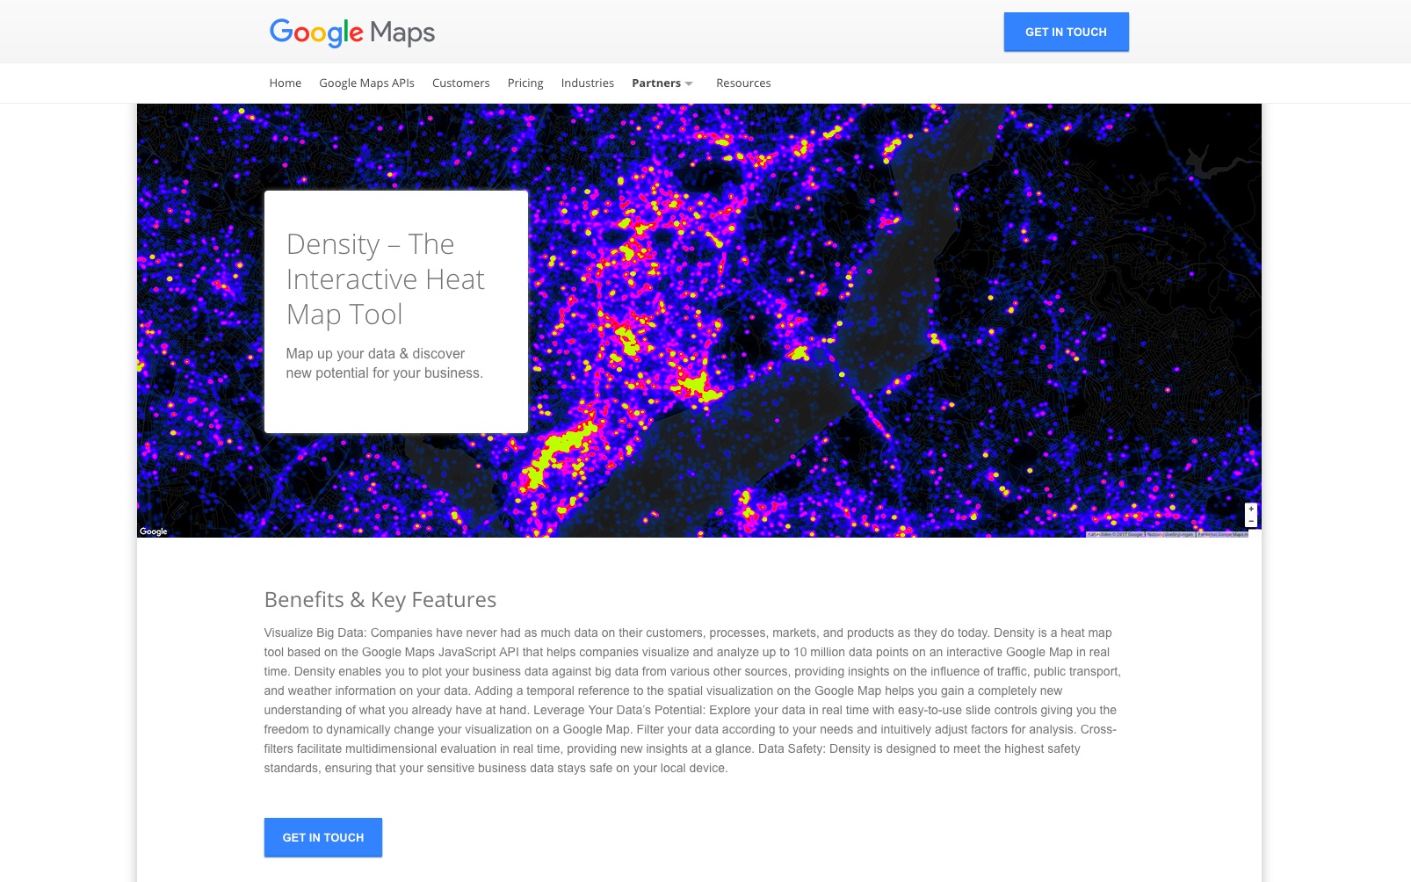Navigate to Pricing
The image size is (1411, 882).
coord(525,83)
